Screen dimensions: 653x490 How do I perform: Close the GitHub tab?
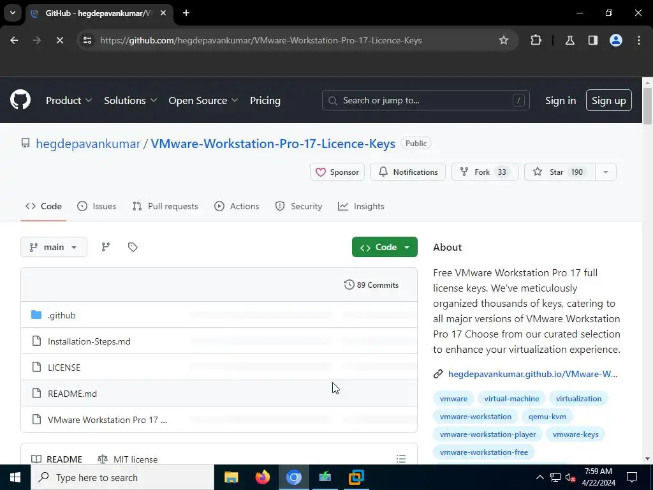click(163, 13)
